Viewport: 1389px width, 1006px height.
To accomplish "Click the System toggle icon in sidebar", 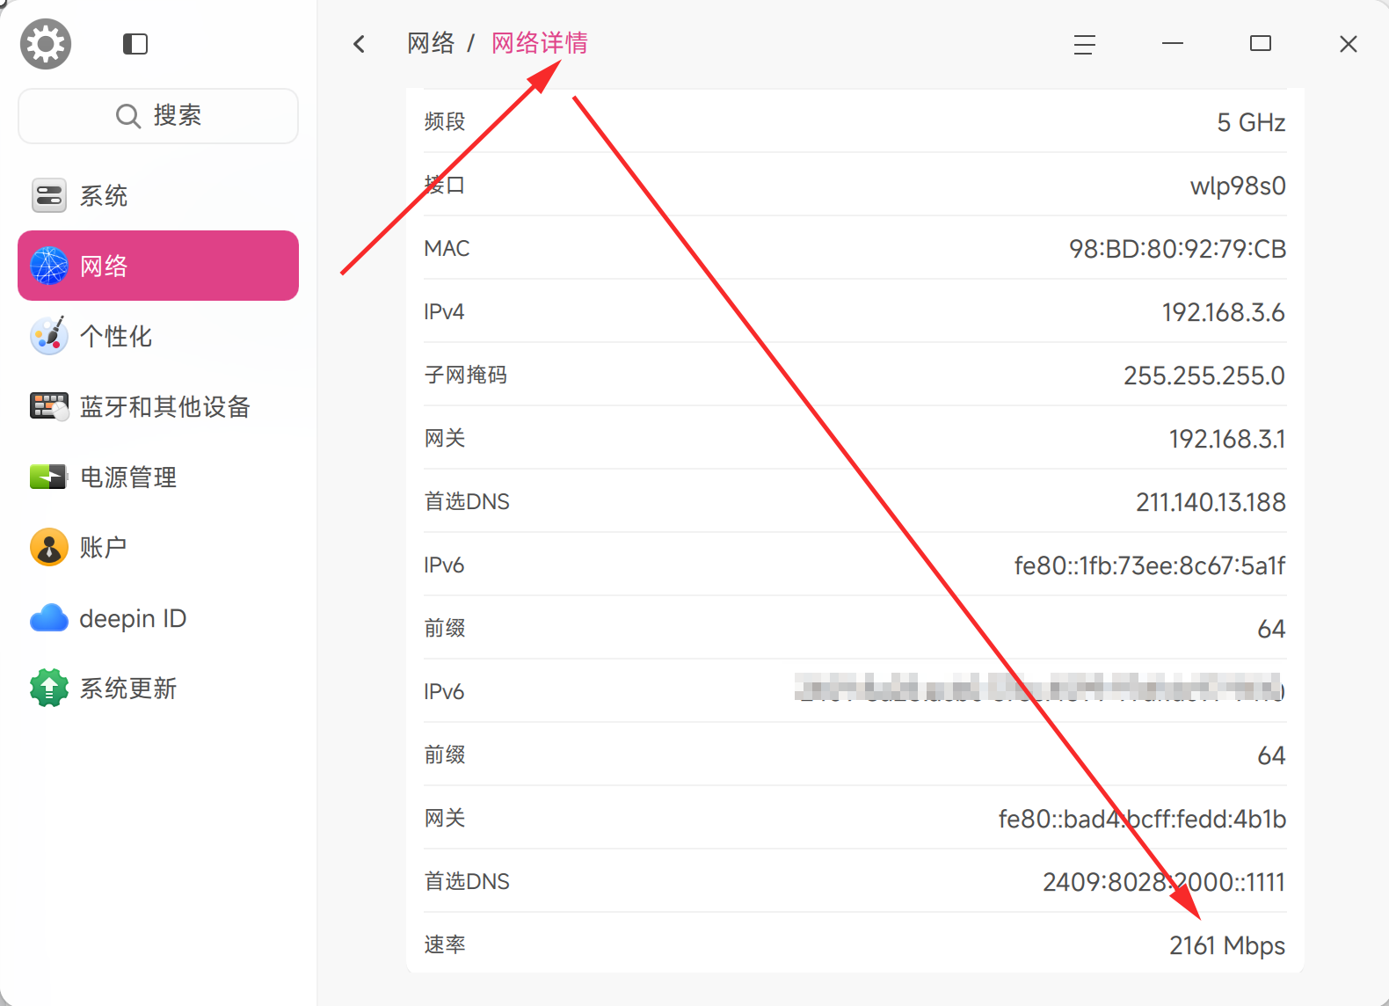I will (x=49, y=195).
